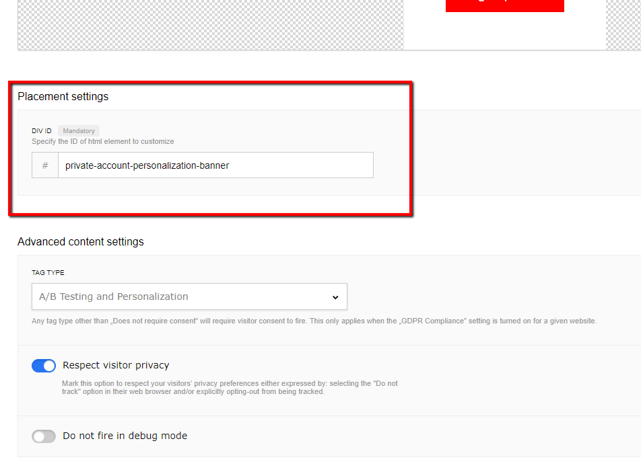Click inside the DIV ID text field
This screenshot has height=474, width=641.
click(215, 165)
